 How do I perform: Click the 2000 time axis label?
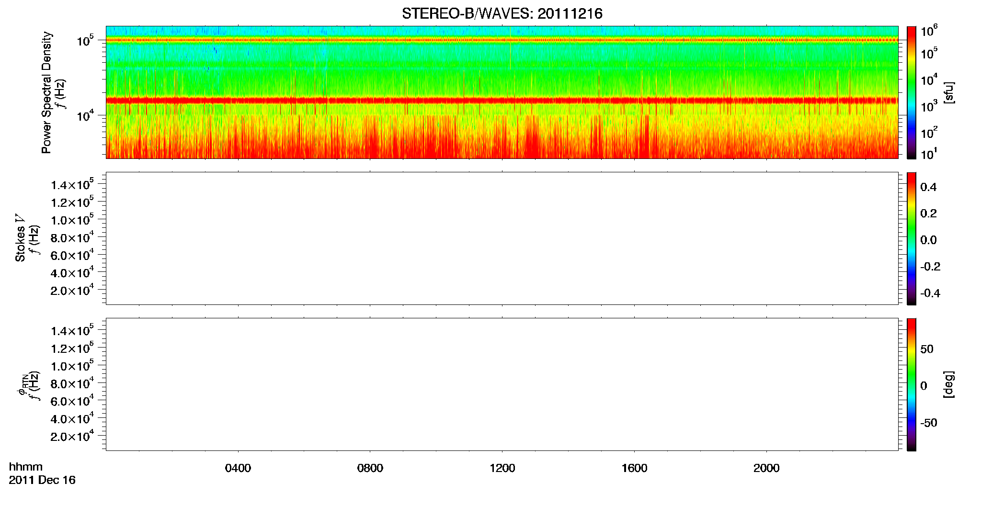coord(766,468)
